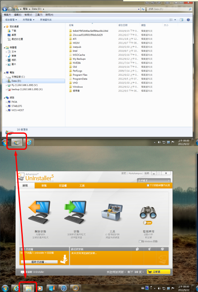Viewport: 198px width, 292px height.
Task: Open the 編輯(E) menu in Explorer
Action: (x=18, y=15)
